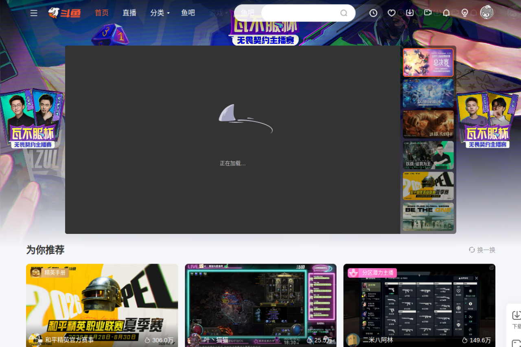Click the Douyu fish logo
Image resolution: width=521 pixels, height=347 pixels.
coord(64,13)
